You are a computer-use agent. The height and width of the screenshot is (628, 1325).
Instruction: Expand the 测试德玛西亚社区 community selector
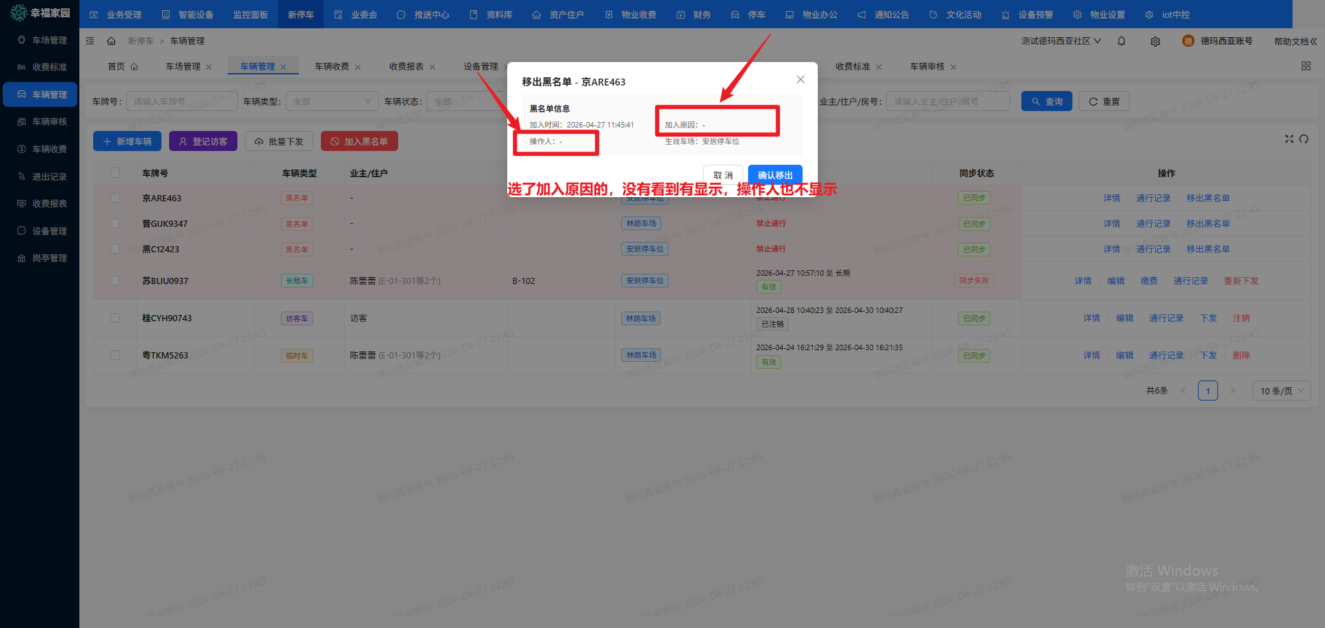coord(1061,41)
